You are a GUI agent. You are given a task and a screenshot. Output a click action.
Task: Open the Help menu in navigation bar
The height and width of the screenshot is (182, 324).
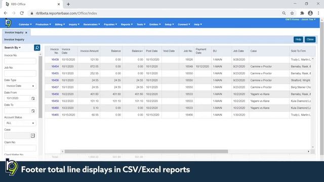point(198,24)
